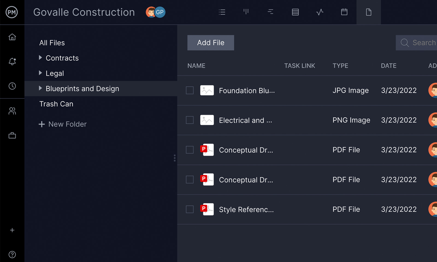Open the Electrical and ... file name
437x262 pixels.
pyautogui.click(x=246, y=120)
